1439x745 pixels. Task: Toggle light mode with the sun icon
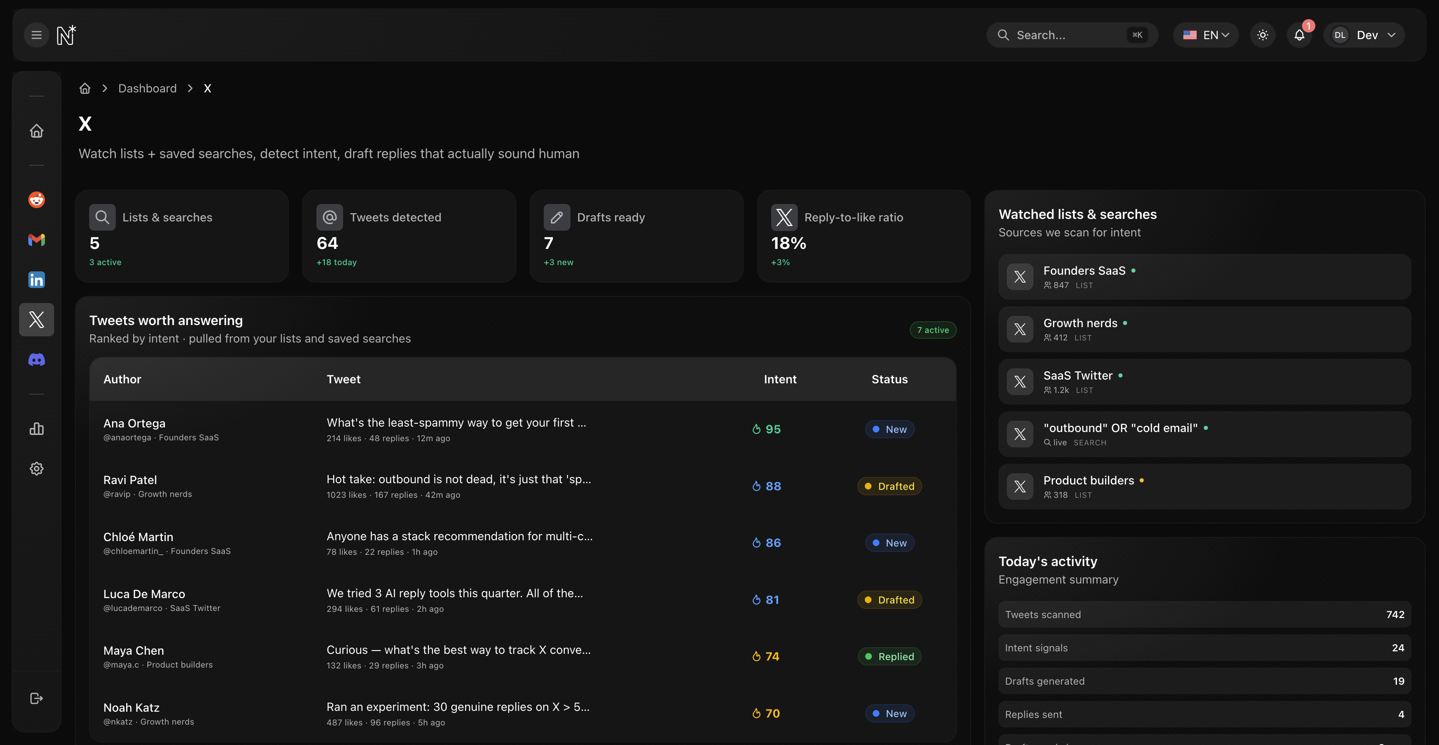click(x=1262, y=35)
